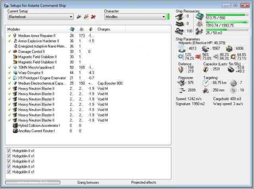The image size is (254, 189).
Task: Toggle the Damage Control II active checkmark
Action: tap(10, 52)
